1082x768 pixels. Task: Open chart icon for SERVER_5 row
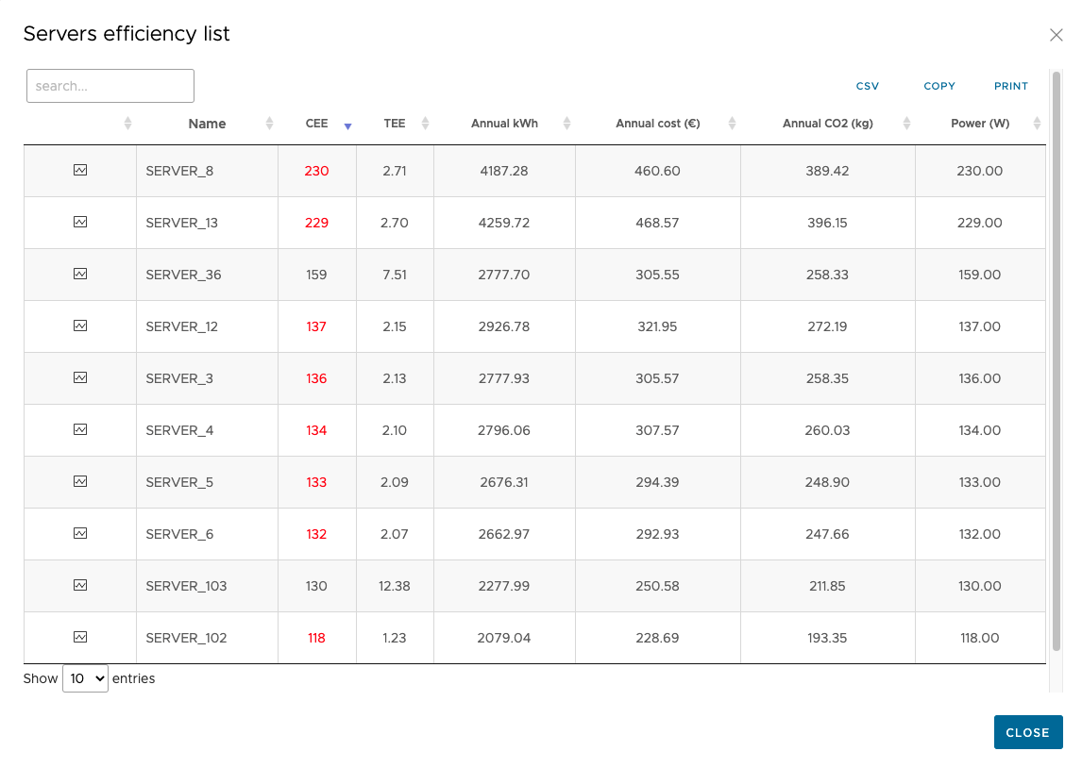80,481
